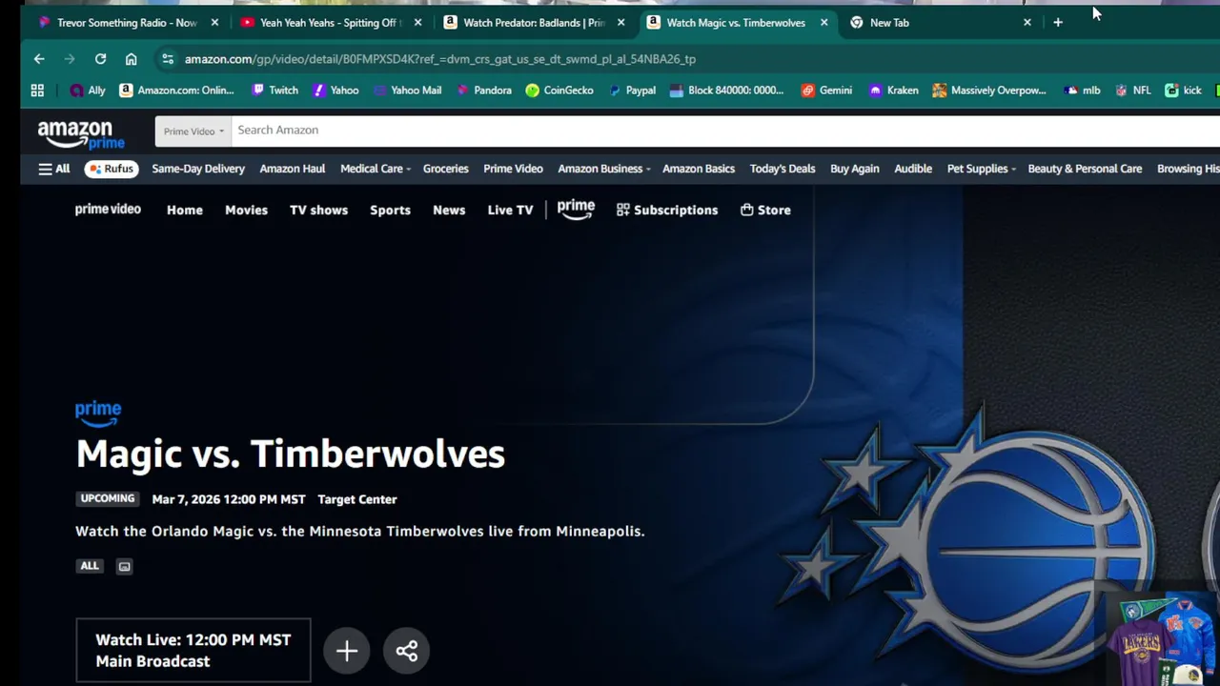Open the Twitch bookmark

click(274, 91)
